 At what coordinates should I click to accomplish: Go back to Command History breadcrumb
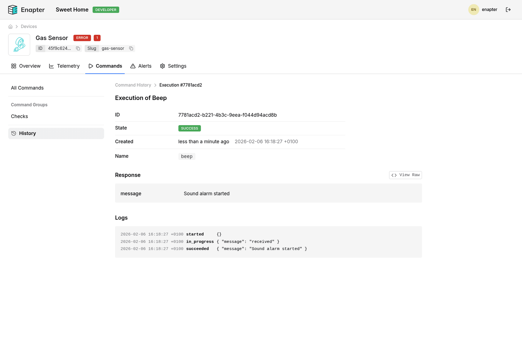pos(133,85)
